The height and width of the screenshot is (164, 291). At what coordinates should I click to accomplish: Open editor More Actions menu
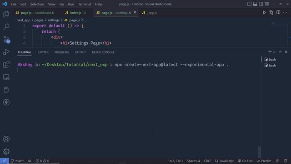click(x=285, y=12)
